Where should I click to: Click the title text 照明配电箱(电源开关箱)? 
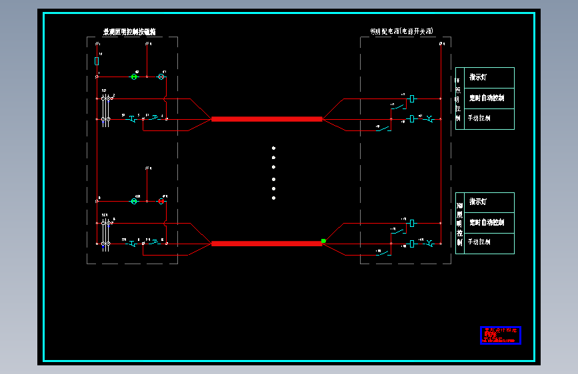pos(402,31)
